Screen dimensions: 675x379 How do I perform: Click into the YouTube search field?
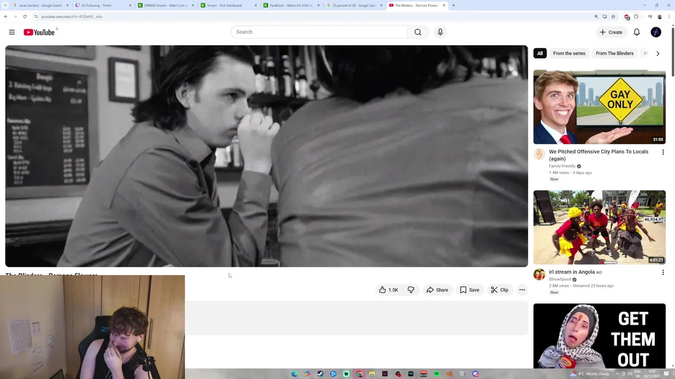[319, 32]
